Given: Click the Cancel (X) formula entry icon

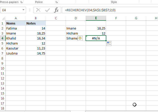Looking at the screenshot, I should point(38,10).
